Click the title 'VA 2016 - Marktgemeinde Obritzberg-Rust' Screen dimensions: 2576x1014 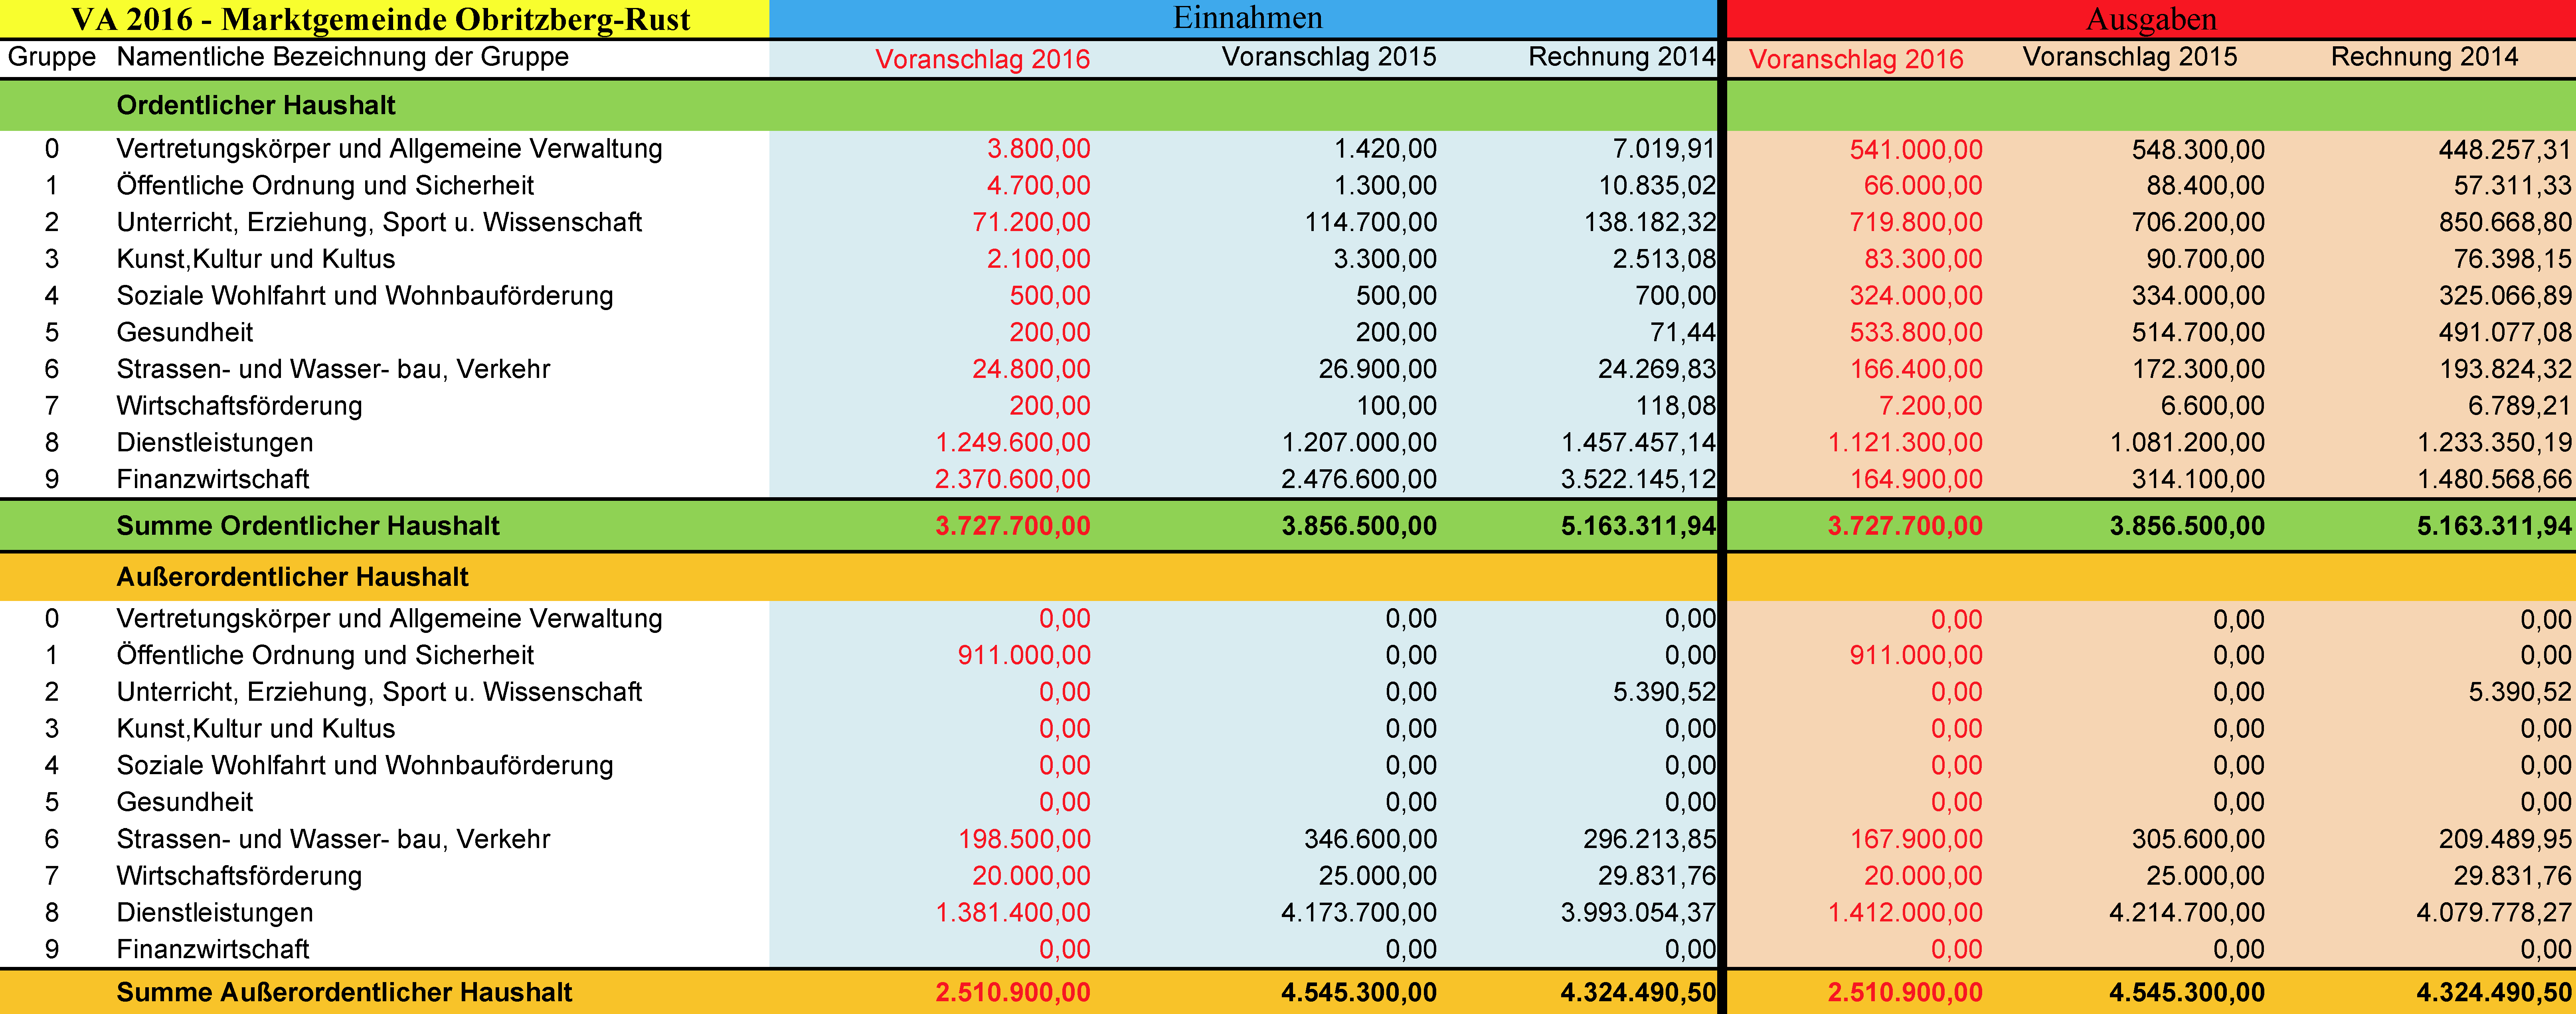(381, 19)
